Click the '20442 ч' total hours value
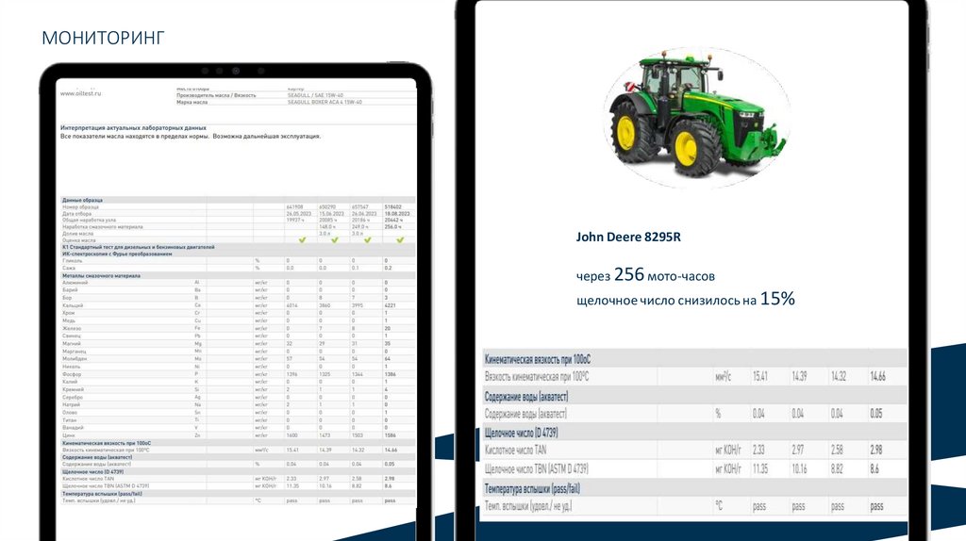 pos(393,220)
